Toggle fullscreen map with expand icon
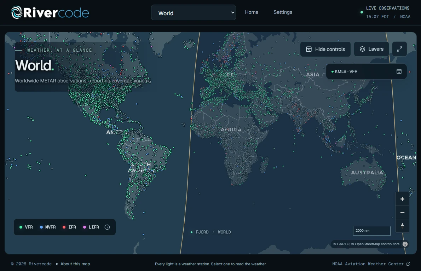This screenshot has height=271, width=421. click(399, 49)
